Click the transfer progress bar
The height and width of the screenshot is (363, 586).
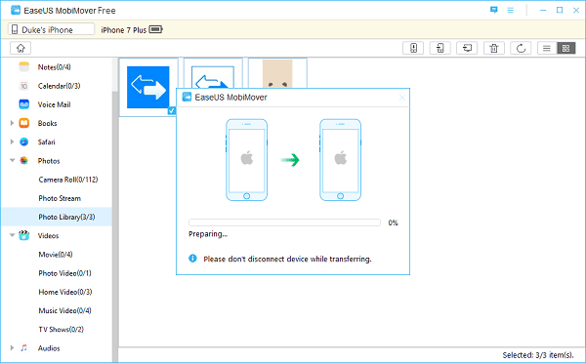coord(284,222)
